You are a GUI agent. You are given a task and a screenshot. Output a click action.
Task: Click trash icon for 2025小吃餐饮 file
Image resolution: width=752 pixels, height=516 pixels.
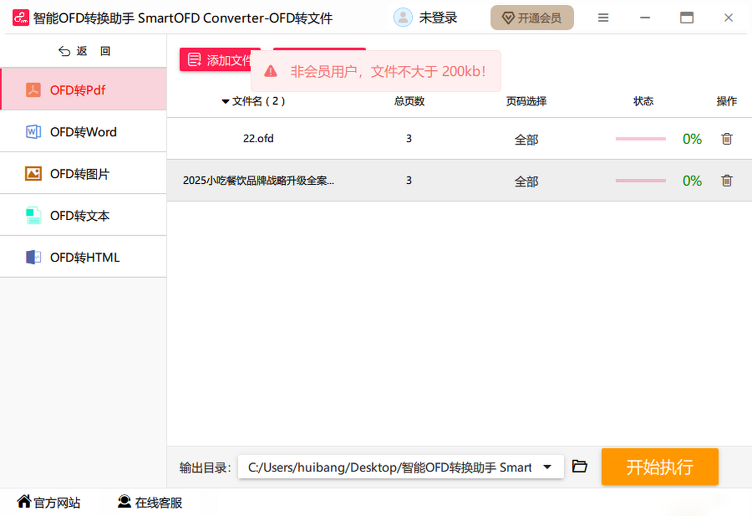click(726, 181)
